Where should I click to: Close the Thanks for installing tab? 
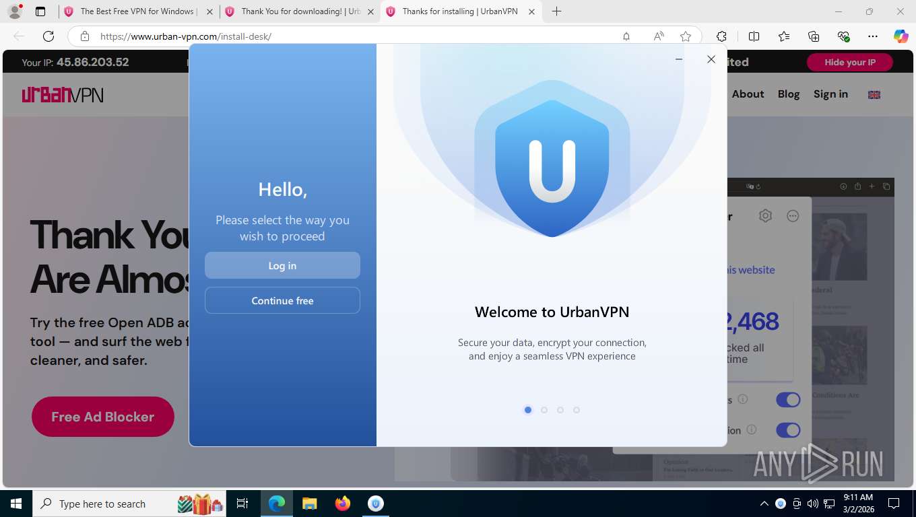[x=532, y=11]
